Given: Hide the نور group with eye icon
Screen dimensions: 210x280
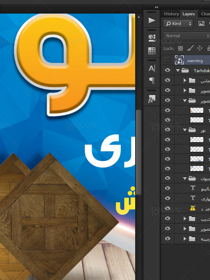Looking at the screenshot, I should click(x=167, y=129).
